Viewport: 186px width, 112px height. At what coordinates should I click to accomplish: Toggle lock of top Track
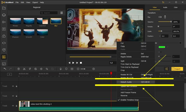pyautogui.click(x=17, y=86)
